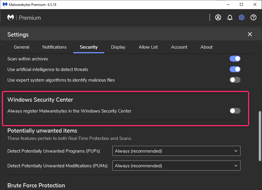The width and height of the screenshot is (262, 190).
Task: Click the Malwarebytes logo in header
Action: [x=11, y=17]
